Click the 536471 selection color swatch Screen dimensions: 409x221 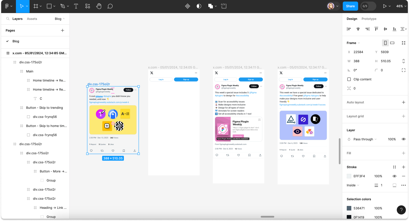click(x=349, y=208)
